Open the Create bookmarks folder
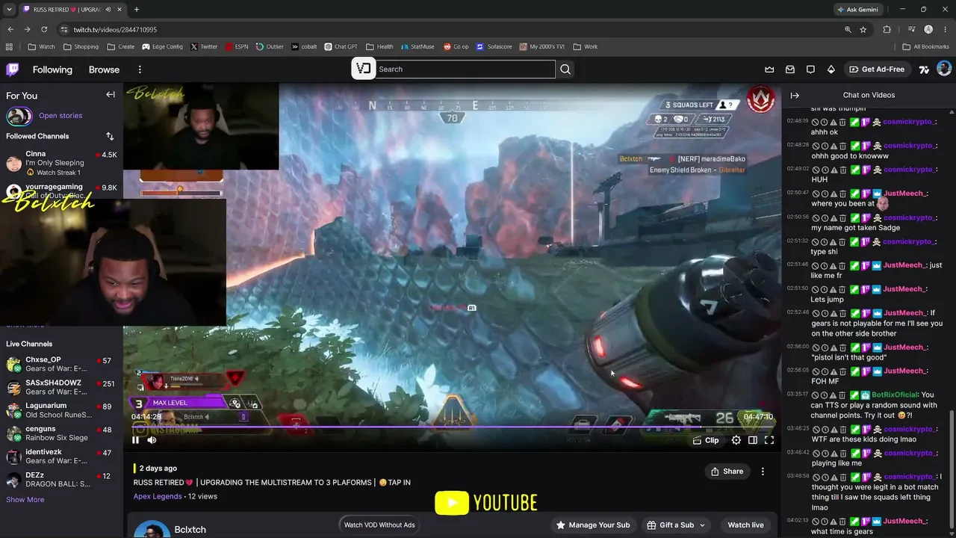The image size is (956, 538). [x=121, y=46]
